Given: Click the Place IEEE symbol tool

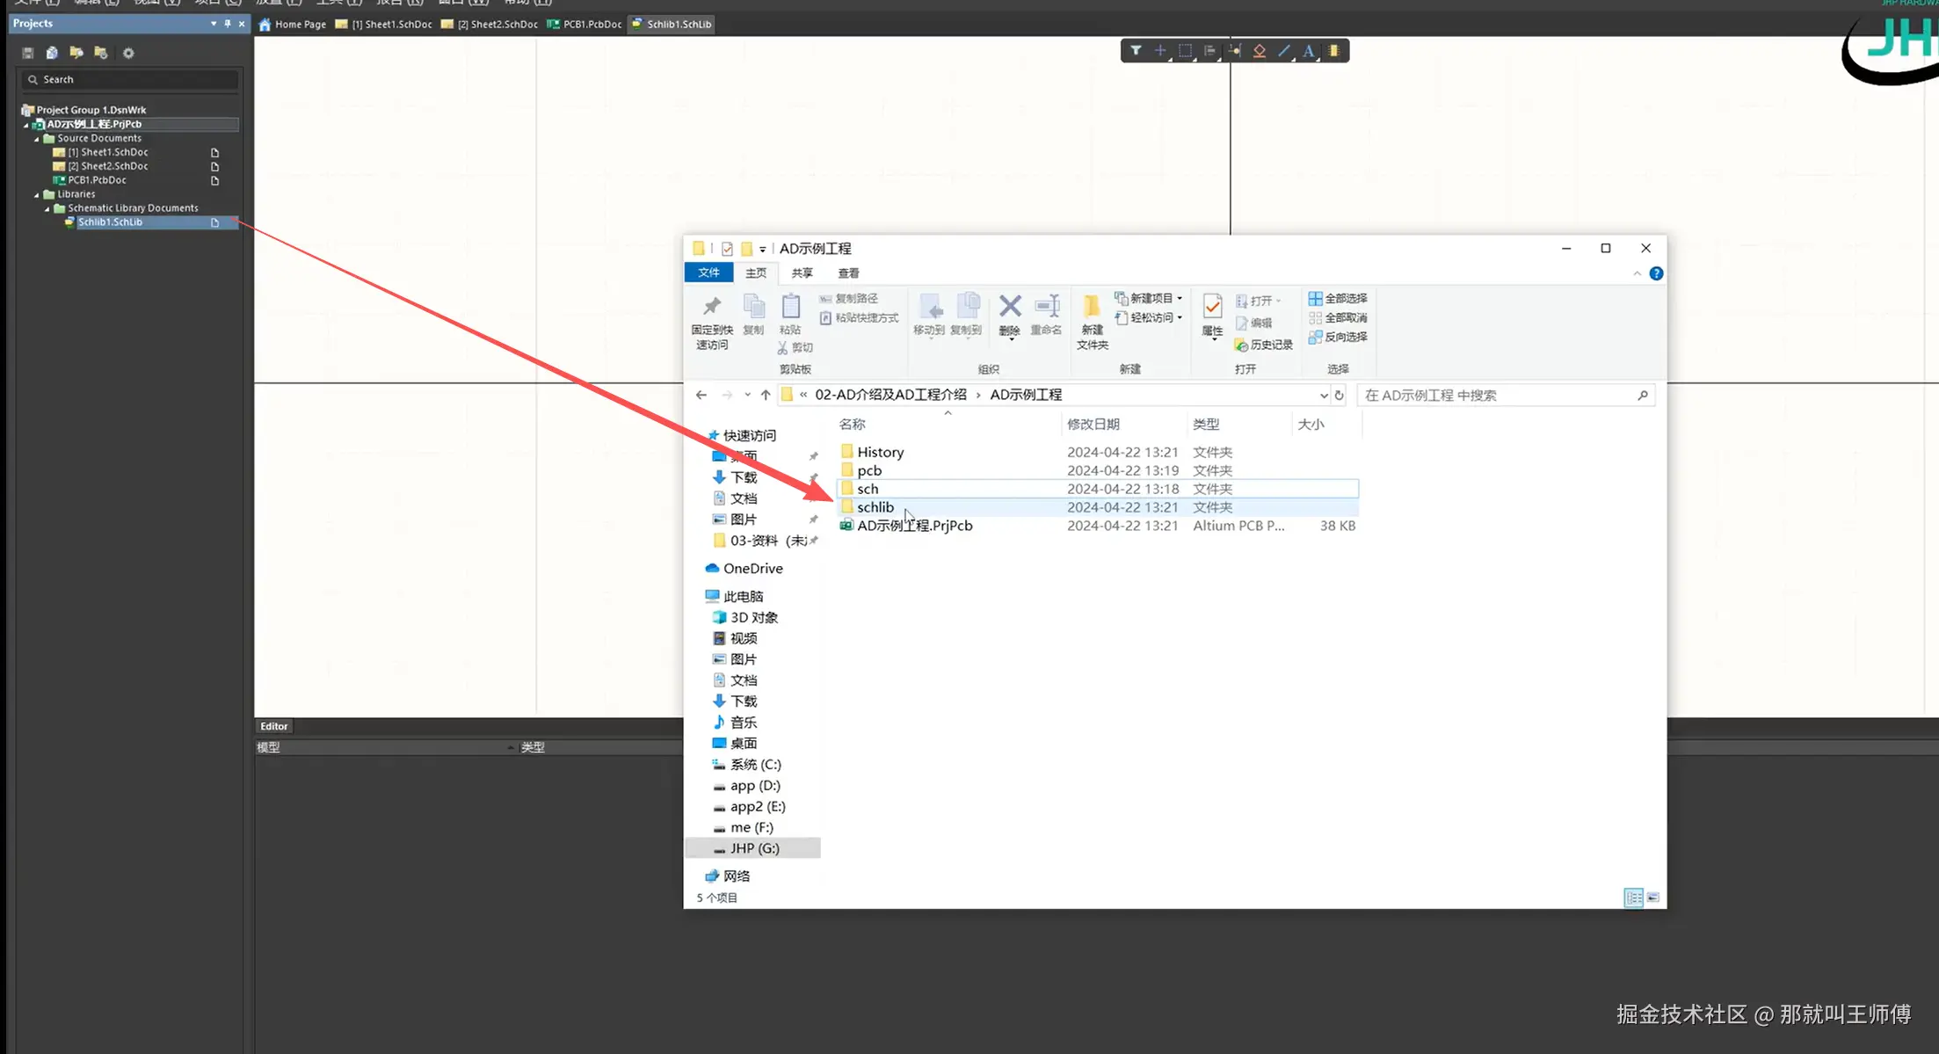Looking at the screenshot, I should pos(1260,51).
